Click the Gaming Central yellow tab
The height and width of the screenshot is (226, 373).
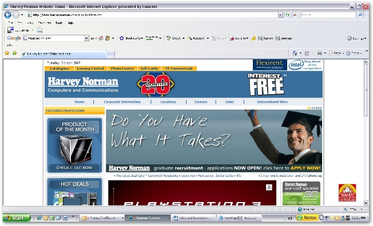(x=90, y=68)
